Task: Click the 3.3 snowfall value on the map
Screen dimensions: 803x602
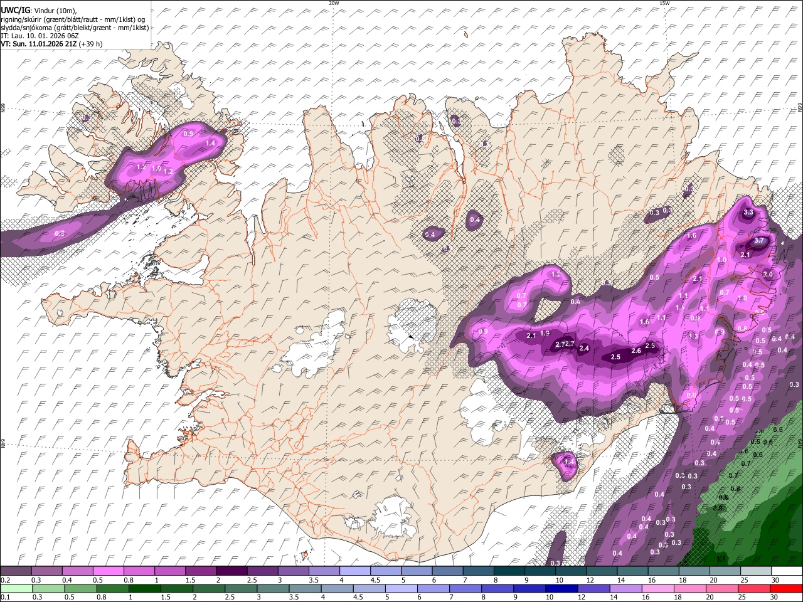Action: click(748, 213)
